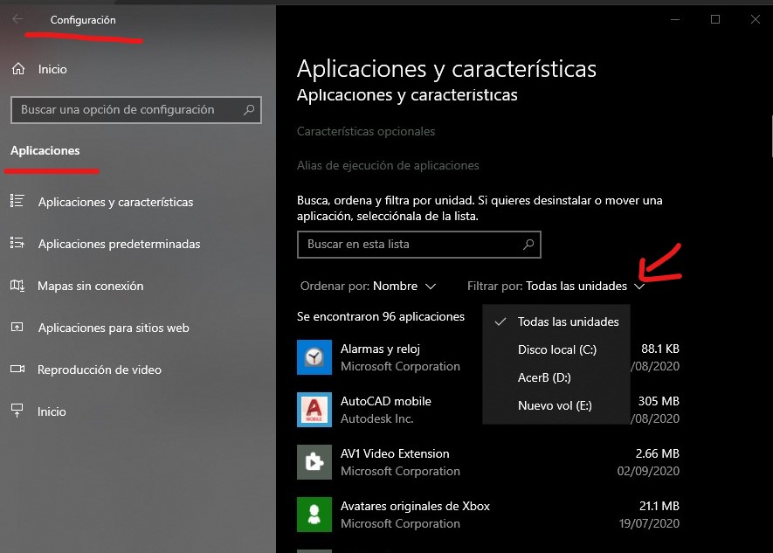
Task: Minimize the Configuración window
Action: 675,19
